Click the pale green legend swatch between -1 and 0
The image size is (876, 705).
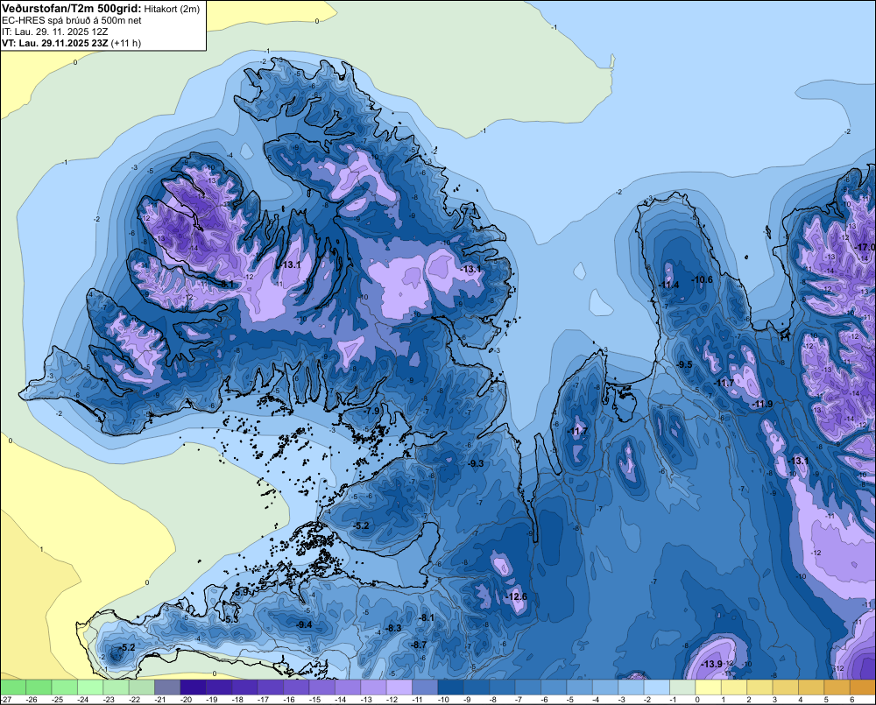[x=681, y=687]
